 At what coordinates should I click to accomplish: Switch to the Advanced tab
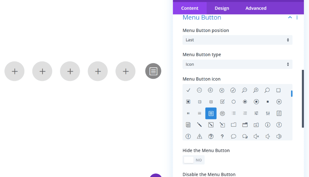[256, 8]
